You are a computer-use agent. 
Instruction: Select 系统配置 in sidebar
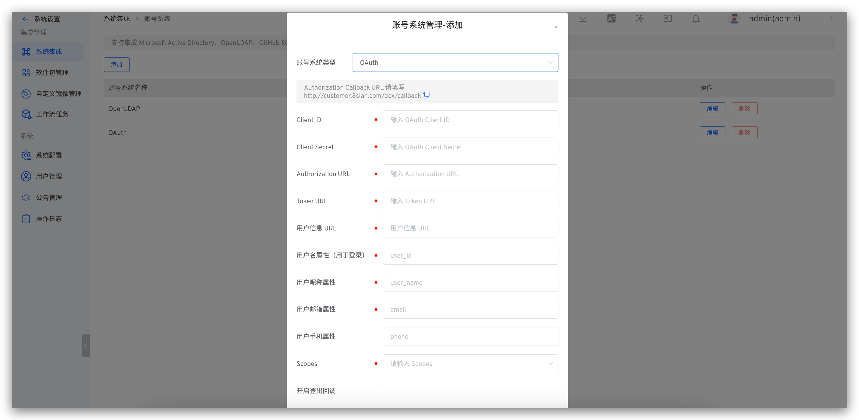pos(49,156)
